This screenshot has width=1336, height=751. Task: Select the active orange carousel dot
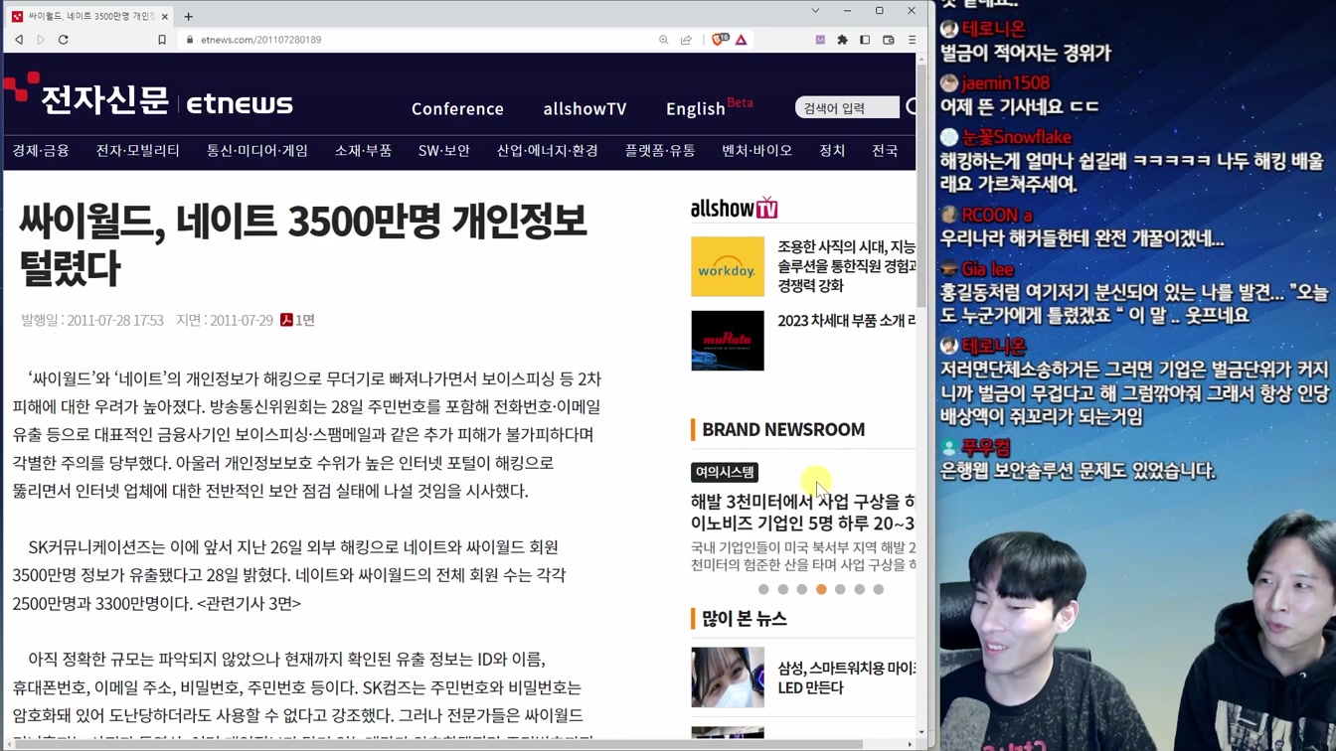click(x=821, y=589)
